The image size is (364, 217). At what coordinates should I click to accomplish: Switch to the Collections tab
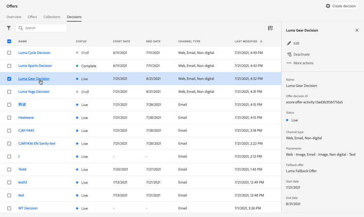pyautogui.click(x=52, y=17)
